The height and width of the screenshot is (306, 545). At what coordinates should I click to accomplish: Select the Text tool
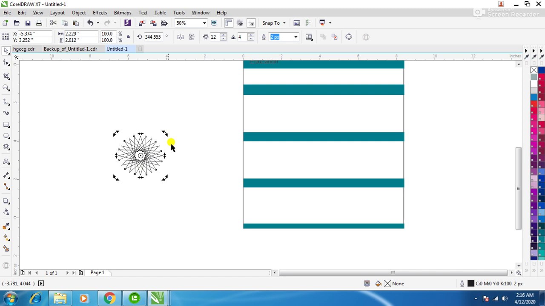(x=6, y=161)
